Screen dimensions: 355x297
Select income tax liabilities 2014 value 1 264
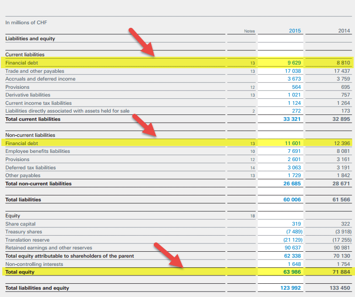click(343, 103)
